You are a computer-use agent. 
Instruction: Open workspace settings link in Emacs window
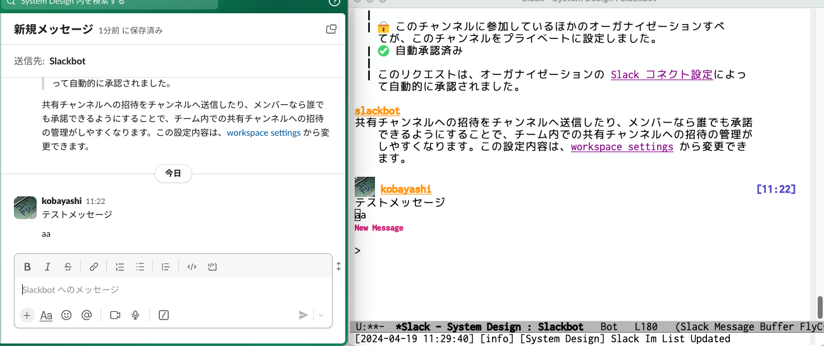pyautogui.click(x=622, y=146)
